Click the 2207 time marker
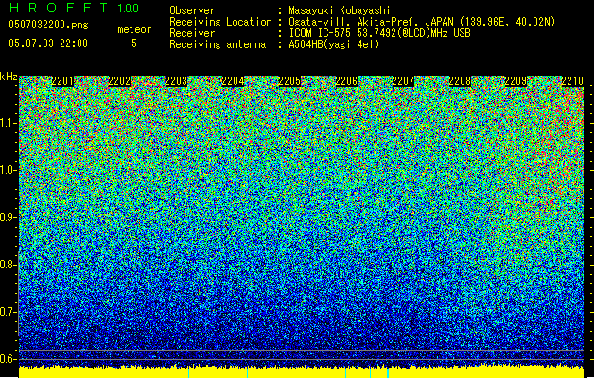The image size is (595, 378). coord(403,81)
